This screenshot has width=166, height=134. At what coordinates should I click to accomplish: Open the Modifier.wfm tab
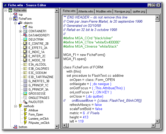[104, 11]
